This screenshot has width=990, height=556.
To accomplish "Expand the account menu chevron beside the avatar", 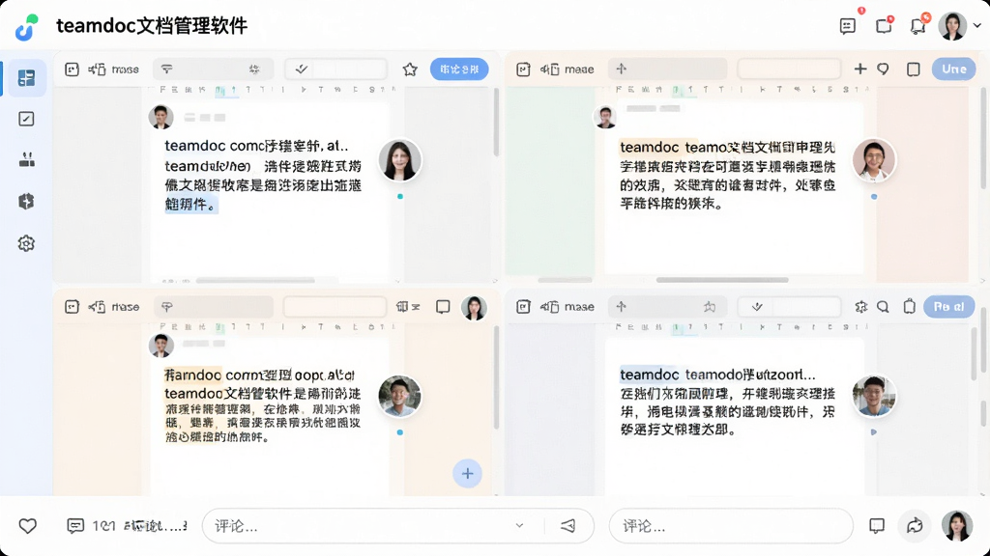I will coord(977,26).
